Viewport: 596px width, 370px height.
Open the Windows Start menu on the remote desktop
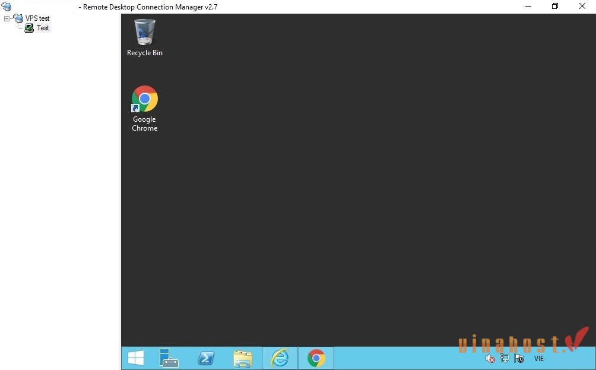(135, 358)
